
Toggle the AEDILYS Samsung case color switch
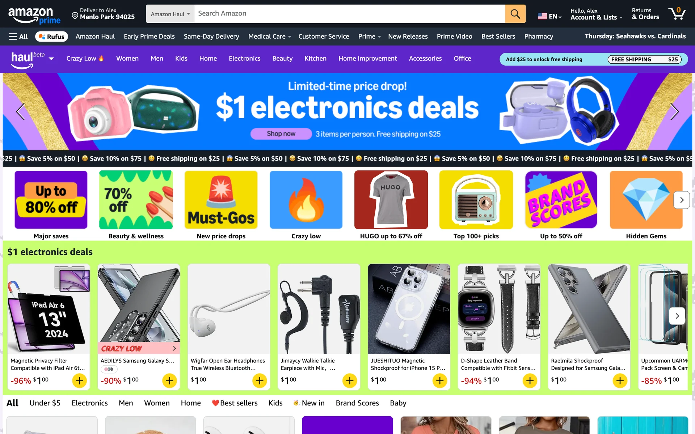coord(109,369)
